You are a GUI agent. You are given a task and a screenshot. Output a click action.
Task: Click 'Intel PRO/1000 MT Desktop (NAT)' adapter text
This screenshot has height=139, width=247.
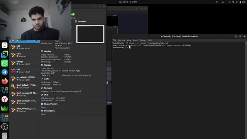(66, 91)
